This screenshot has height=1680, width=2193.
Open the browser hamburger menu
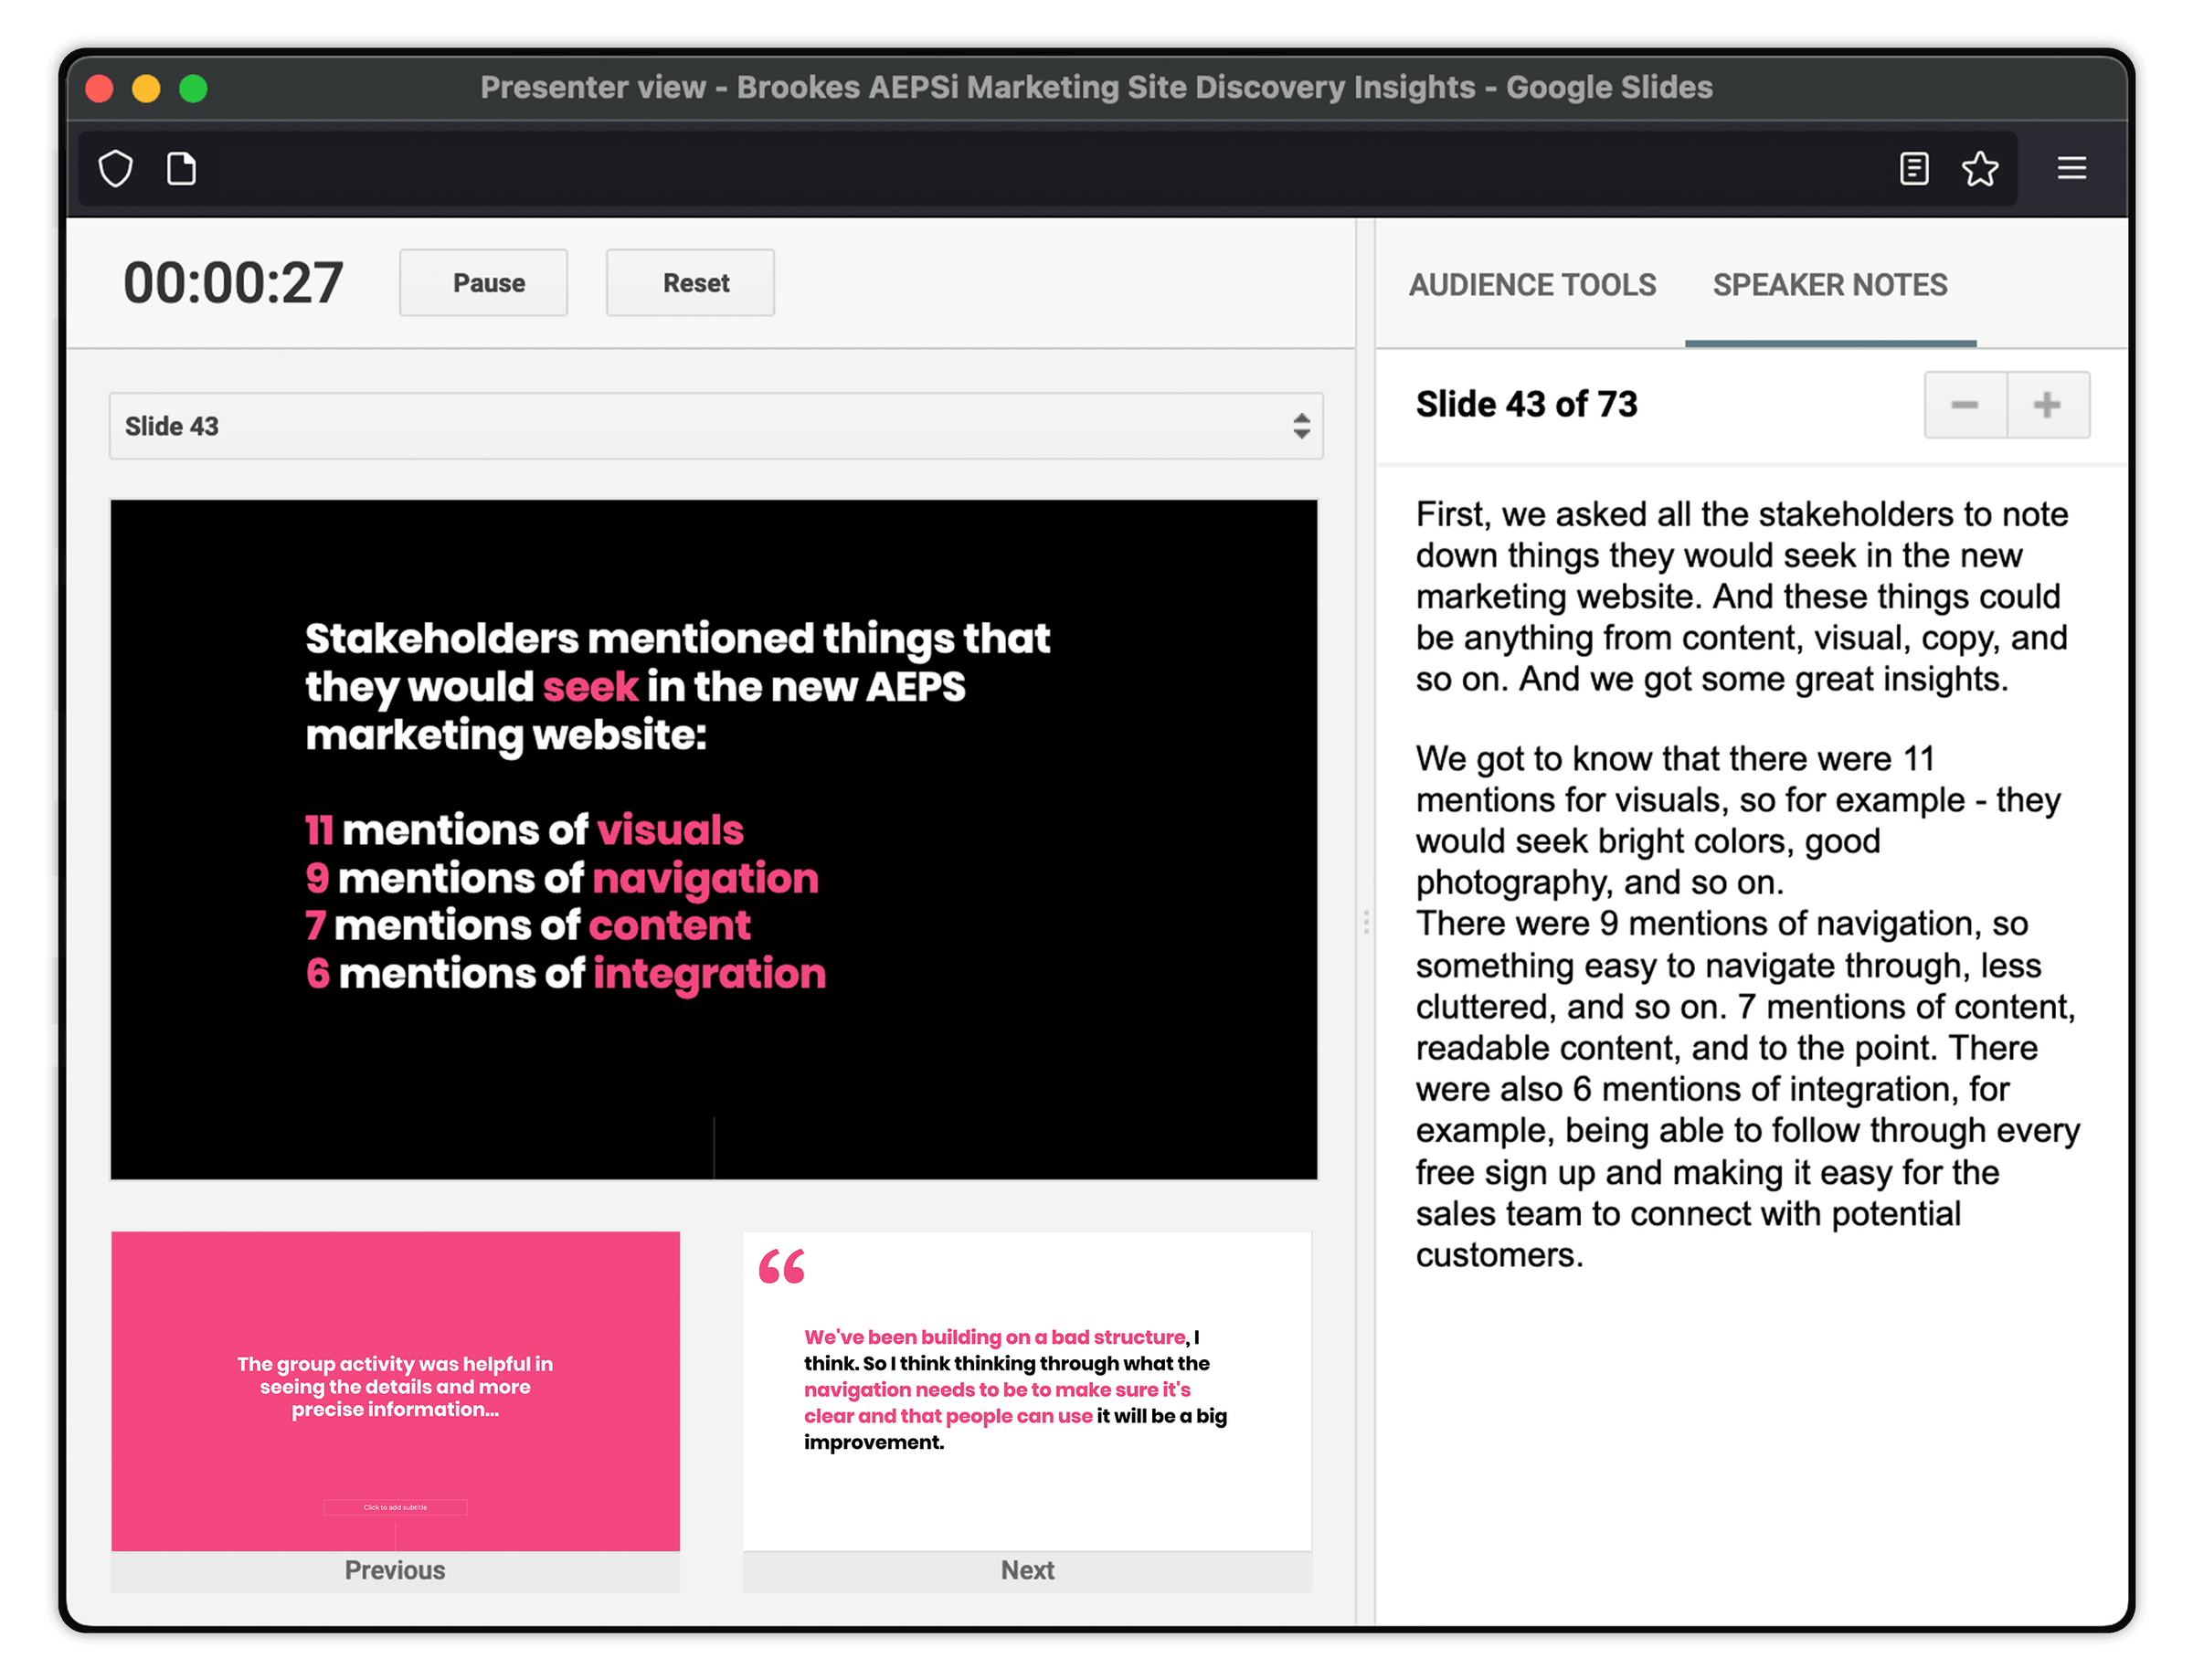point(2072,168)
